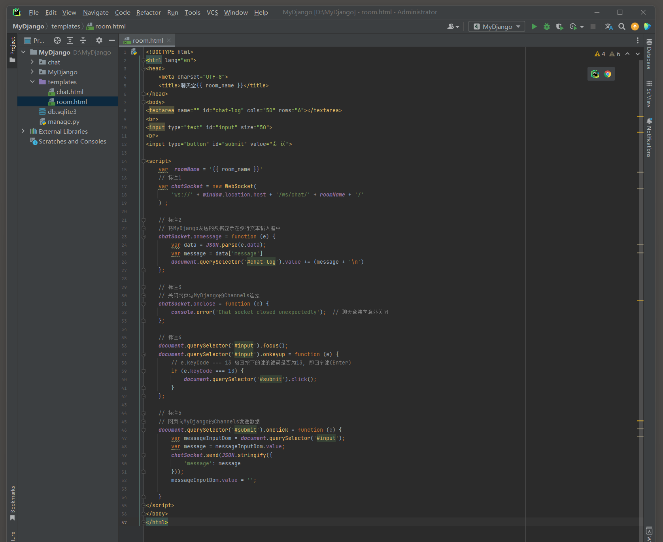663x542 pixels.
Task: Open the Edit menu
Action: pos(51,12)
